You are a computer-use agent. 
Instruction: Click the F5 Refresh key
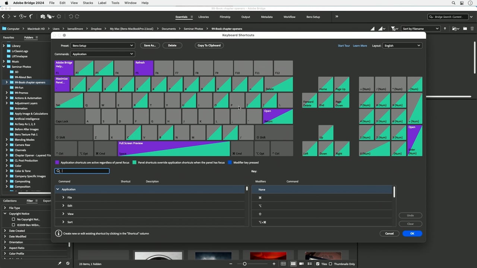click(x=144, y=68)
